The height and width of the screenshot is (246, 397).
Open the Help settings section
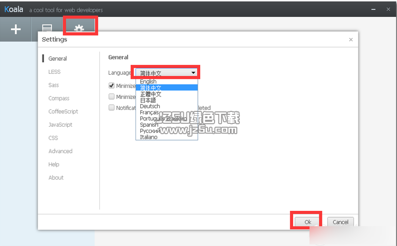click(x=54, y=164)
